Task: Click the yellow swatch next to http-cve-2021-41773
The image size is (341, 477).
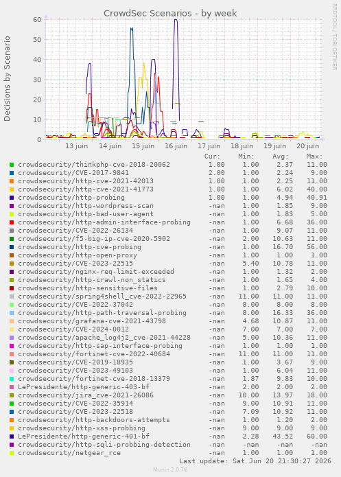Action: 12,189
